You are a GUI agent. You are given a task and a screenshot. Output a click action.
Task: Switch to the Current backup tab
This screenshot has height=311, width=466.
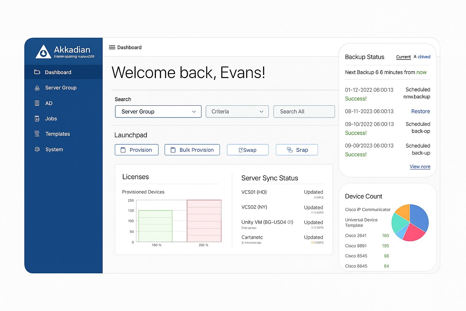point(403,57)
